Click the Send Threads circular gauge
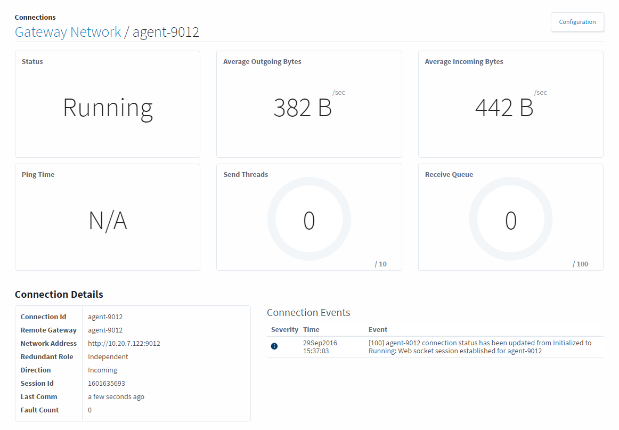Screen dimensions: 619x430 pos(309,220)
